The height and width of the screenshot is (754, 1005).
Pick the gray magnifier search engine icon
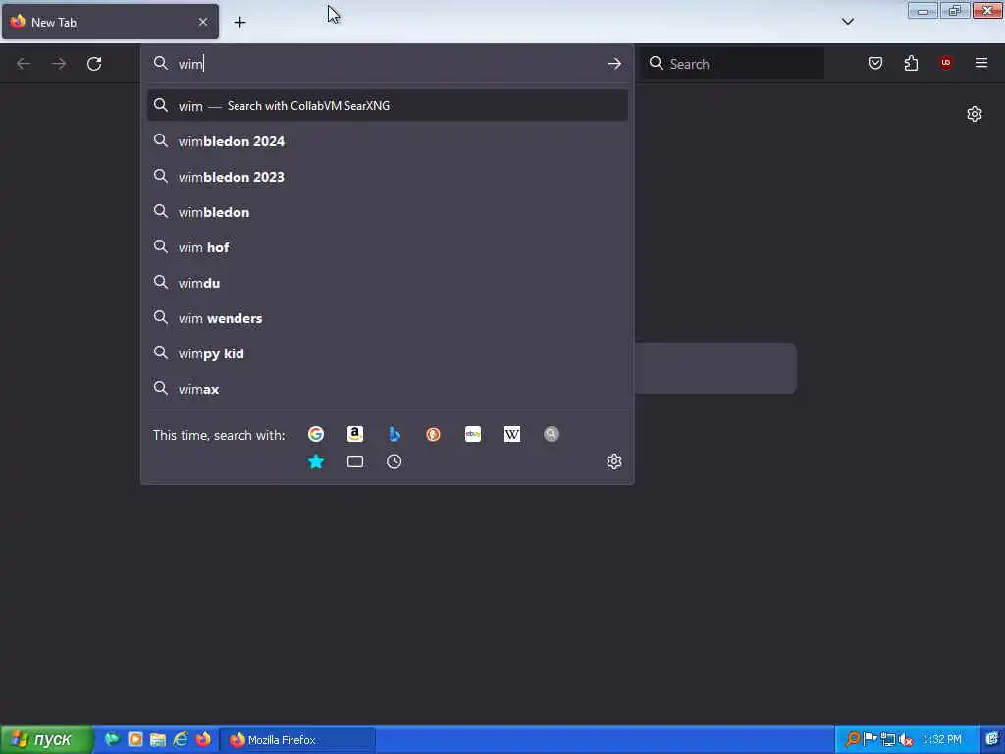coord(552,434)
